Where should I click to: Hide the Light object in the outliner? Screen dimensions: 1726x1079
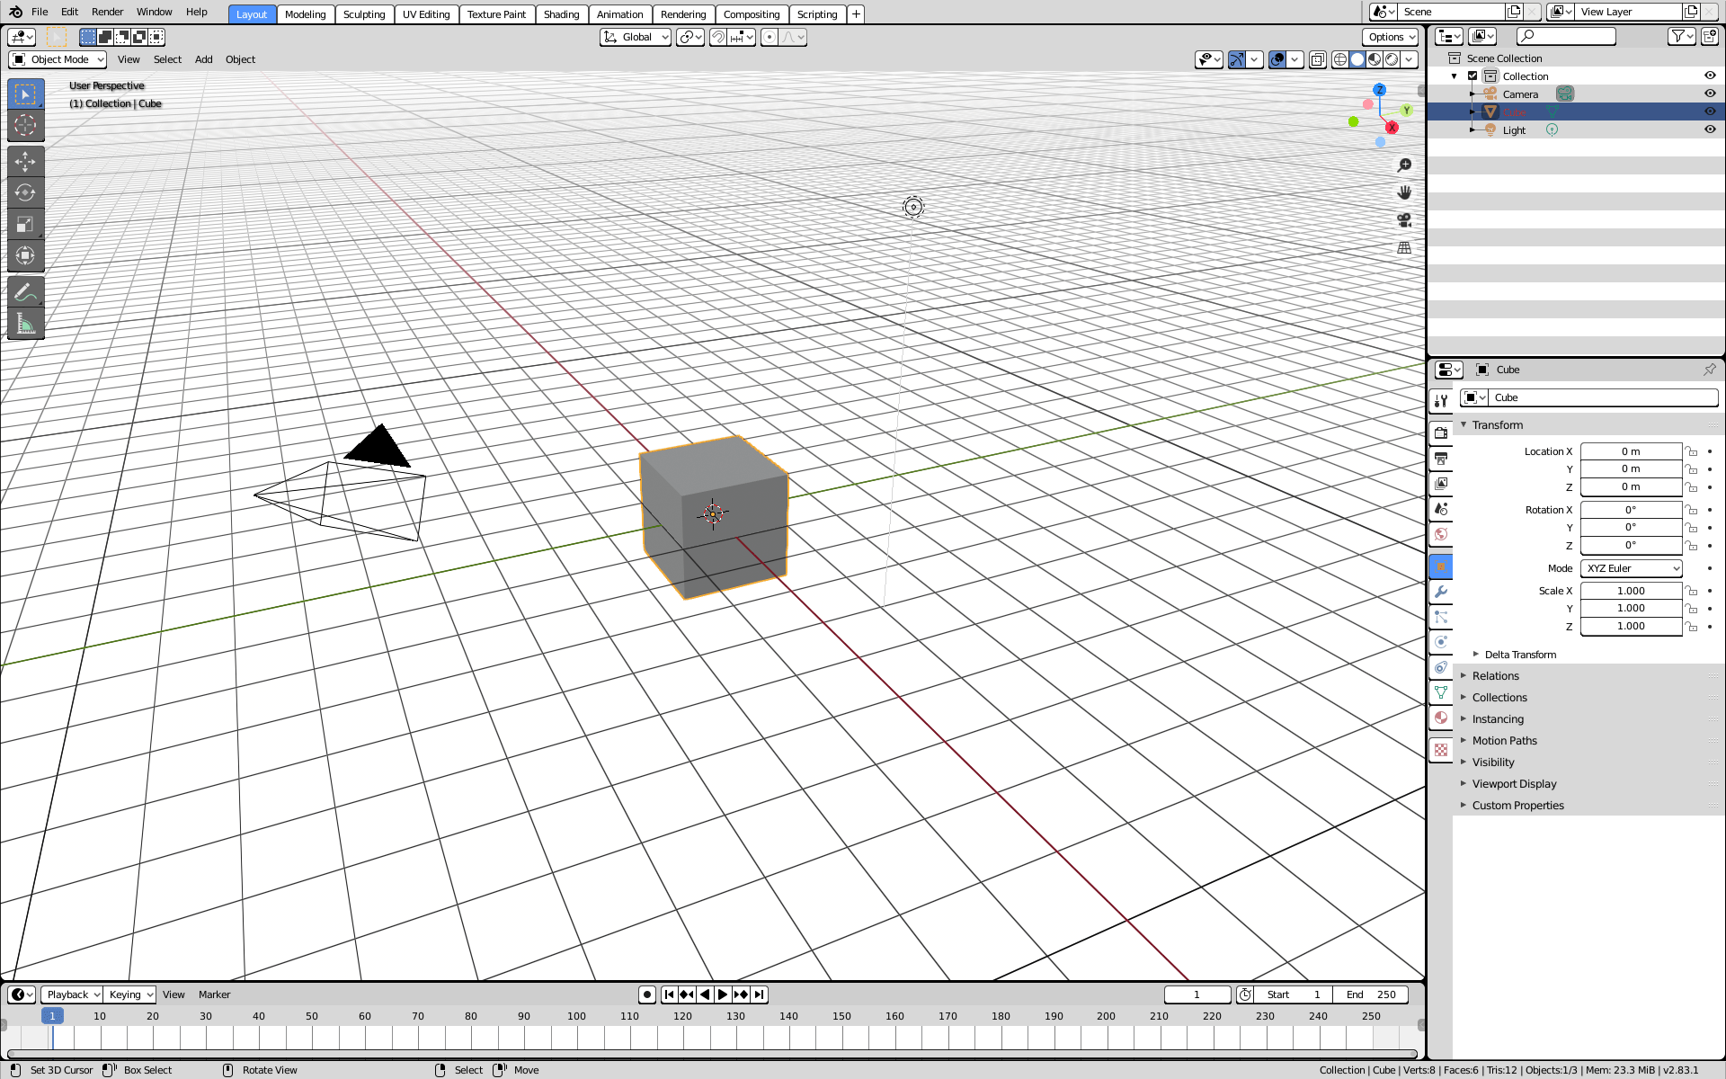[1710, 129]
